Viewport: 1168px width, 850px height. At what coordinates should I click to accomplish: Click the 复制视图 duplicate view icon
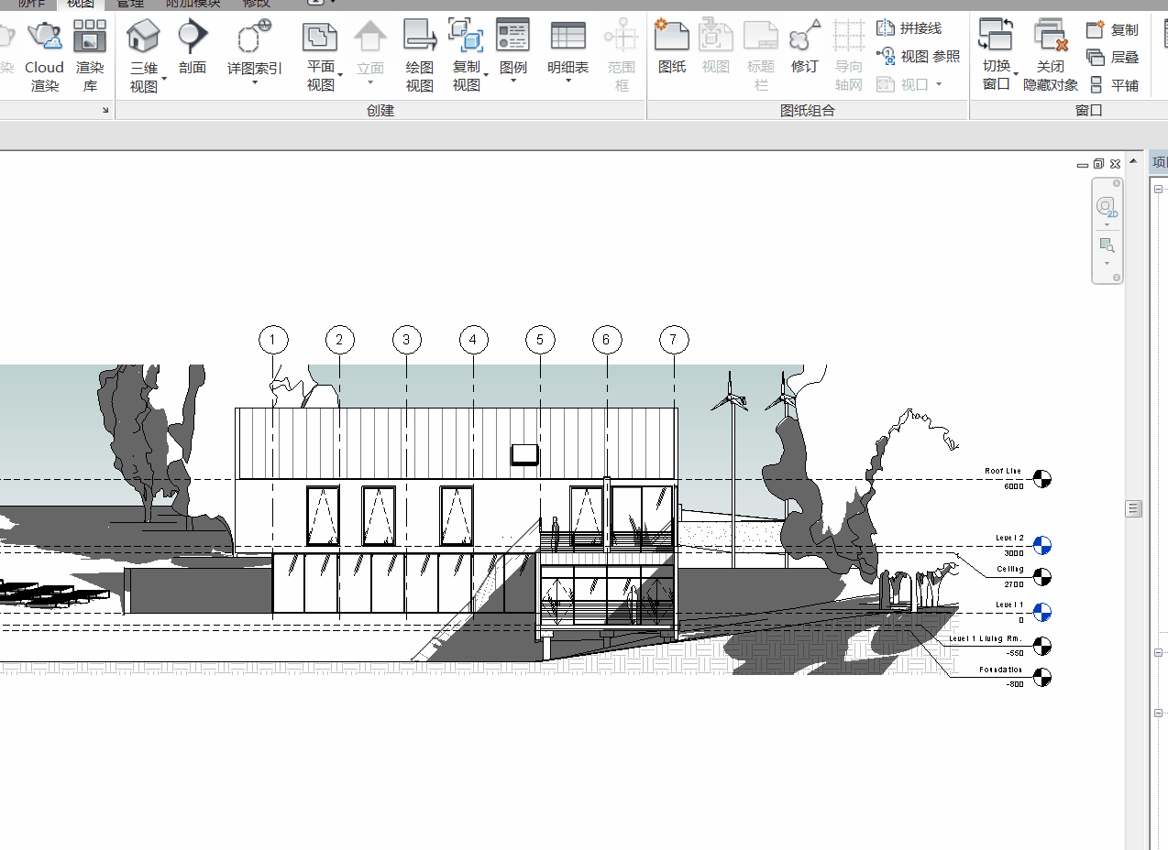point(466,37)
